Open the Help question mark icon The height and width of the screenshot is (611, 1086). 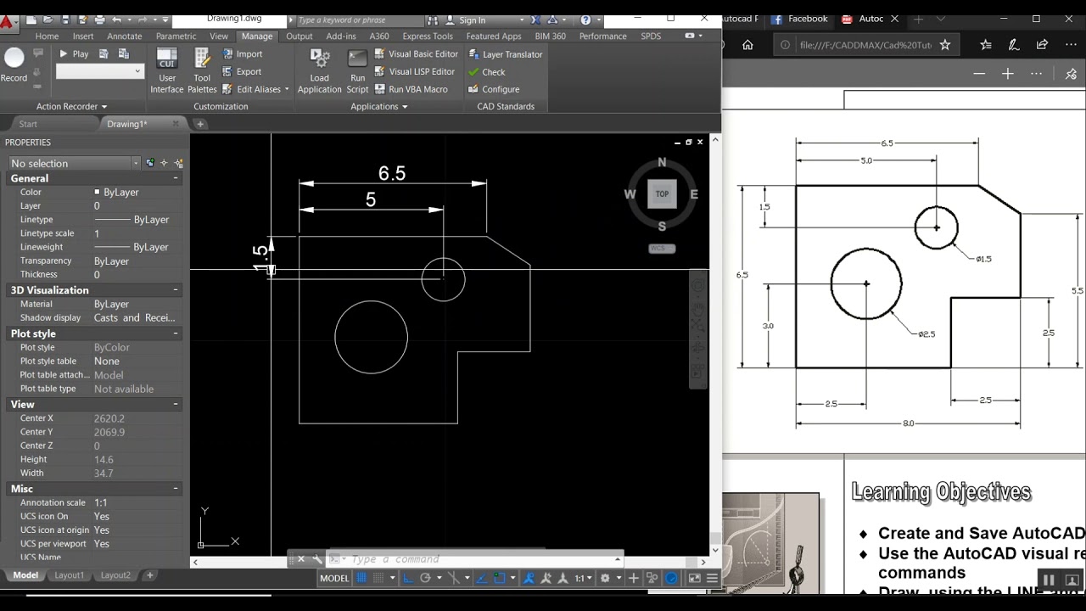(585, 20)
